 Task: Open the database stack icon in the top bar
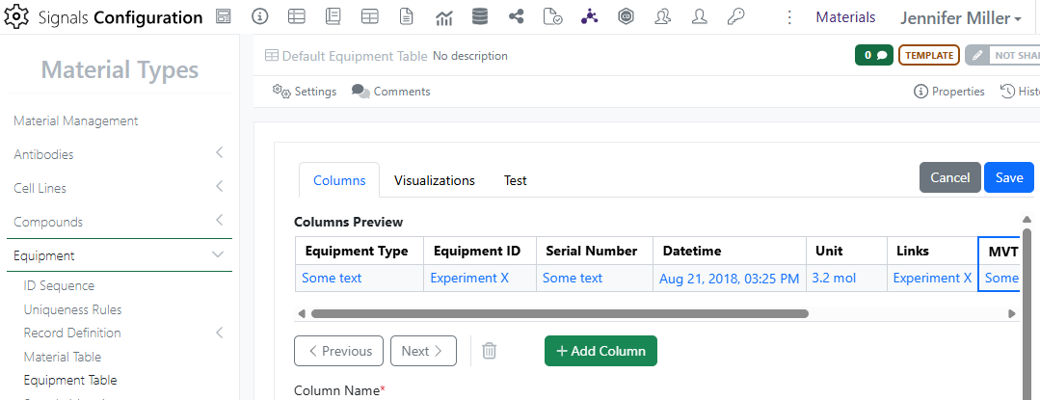pos(480,18)
